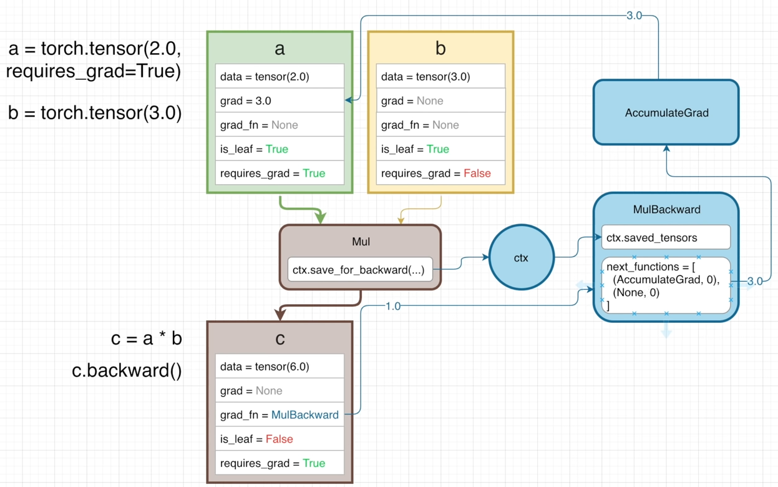778x487 pixels.
Task: Select tensor b's requires_grad = False row
Action: click(440, 173)
